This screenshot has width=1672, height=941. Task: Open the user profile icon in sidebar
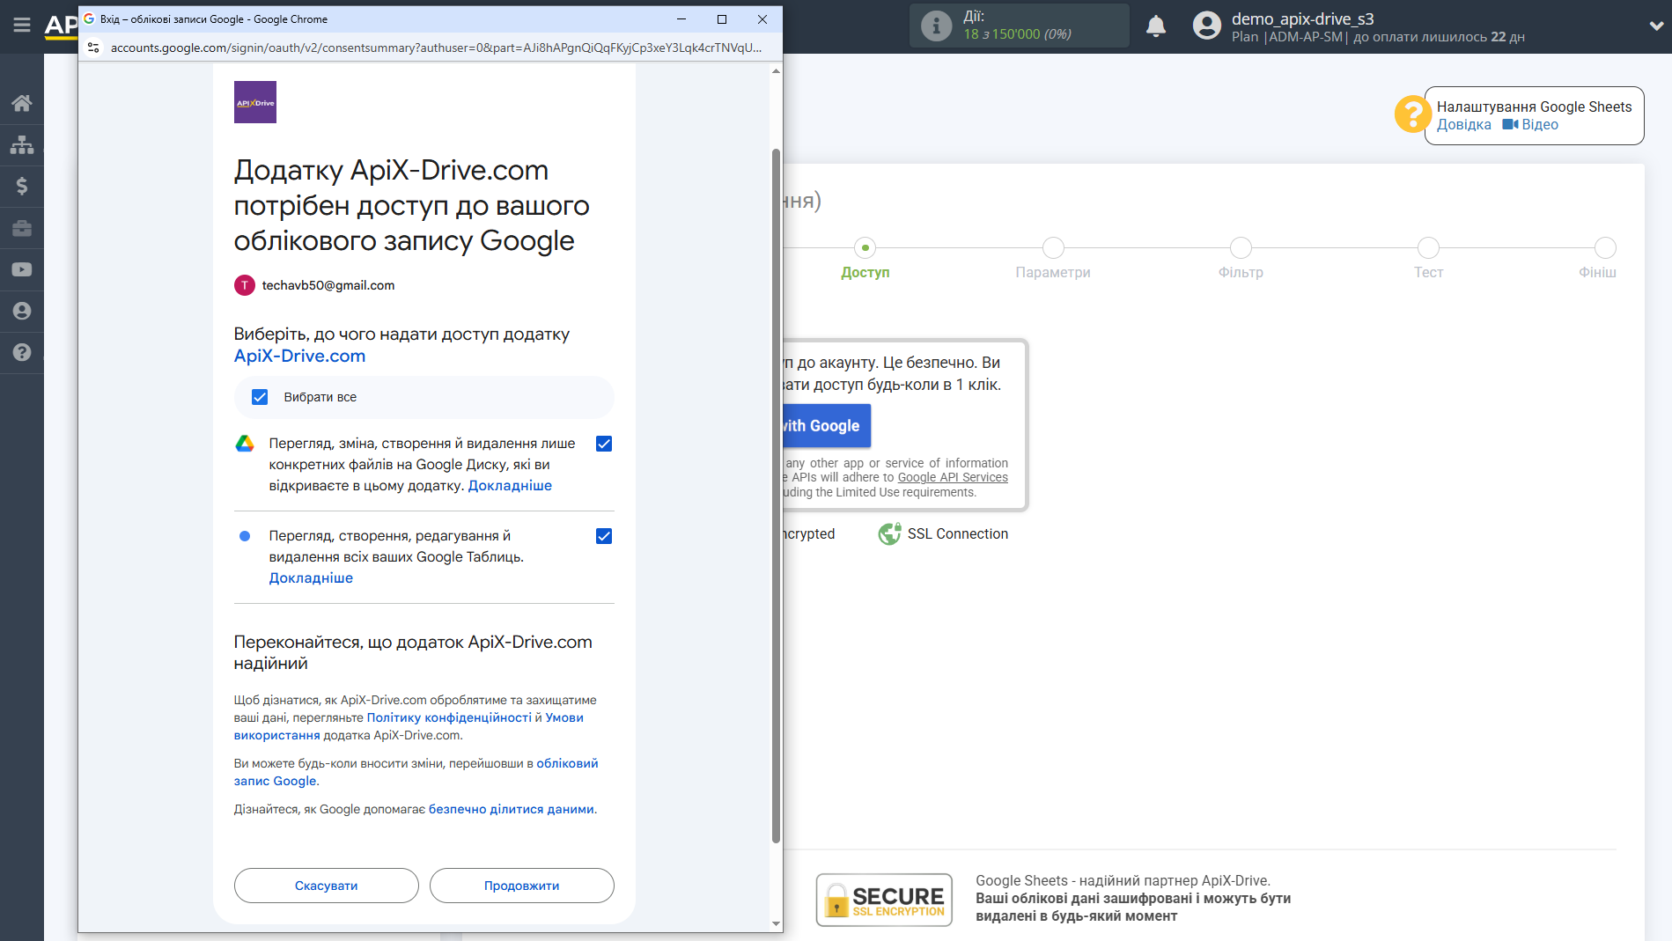[x=21, y=311]
